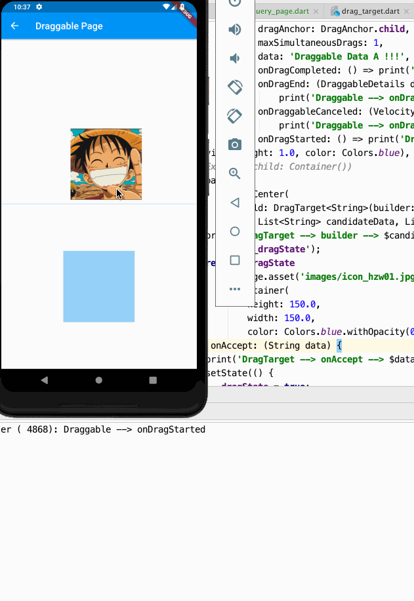Click the List<String> candidateData line

pyautogui.click(x=336, y=222)
